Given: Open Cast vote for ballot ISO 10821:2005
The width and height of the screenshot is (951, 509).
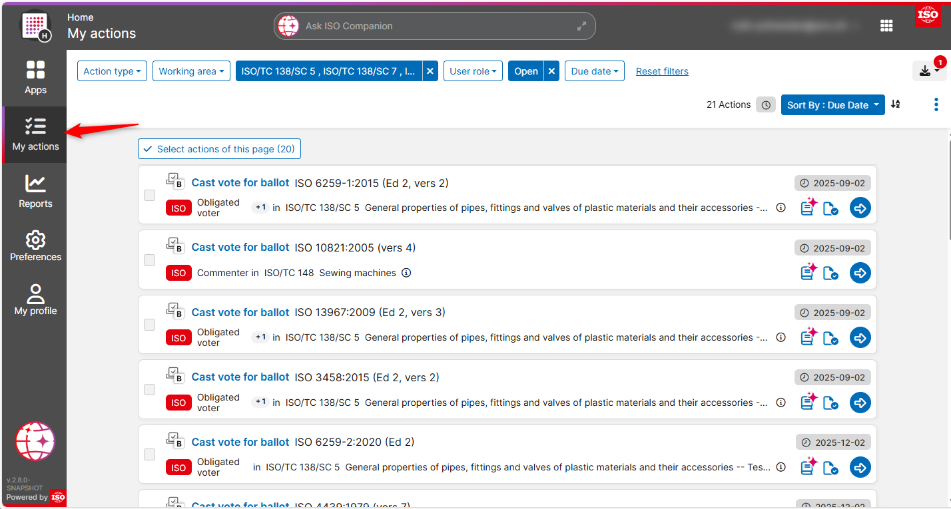Looking at the screenshot, I should pos(240,248).
